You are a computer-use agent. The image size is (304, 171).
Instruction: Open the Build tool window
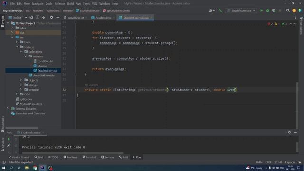123,157
